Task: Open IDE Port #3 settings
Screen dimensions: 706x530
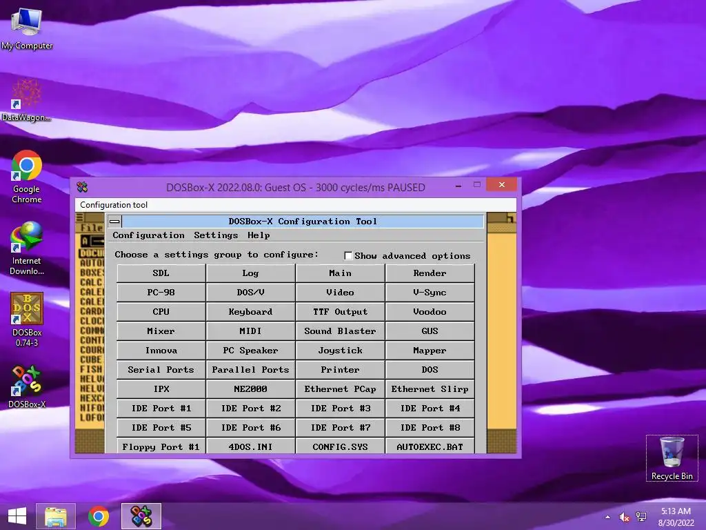Action: [x=340, y=409]
